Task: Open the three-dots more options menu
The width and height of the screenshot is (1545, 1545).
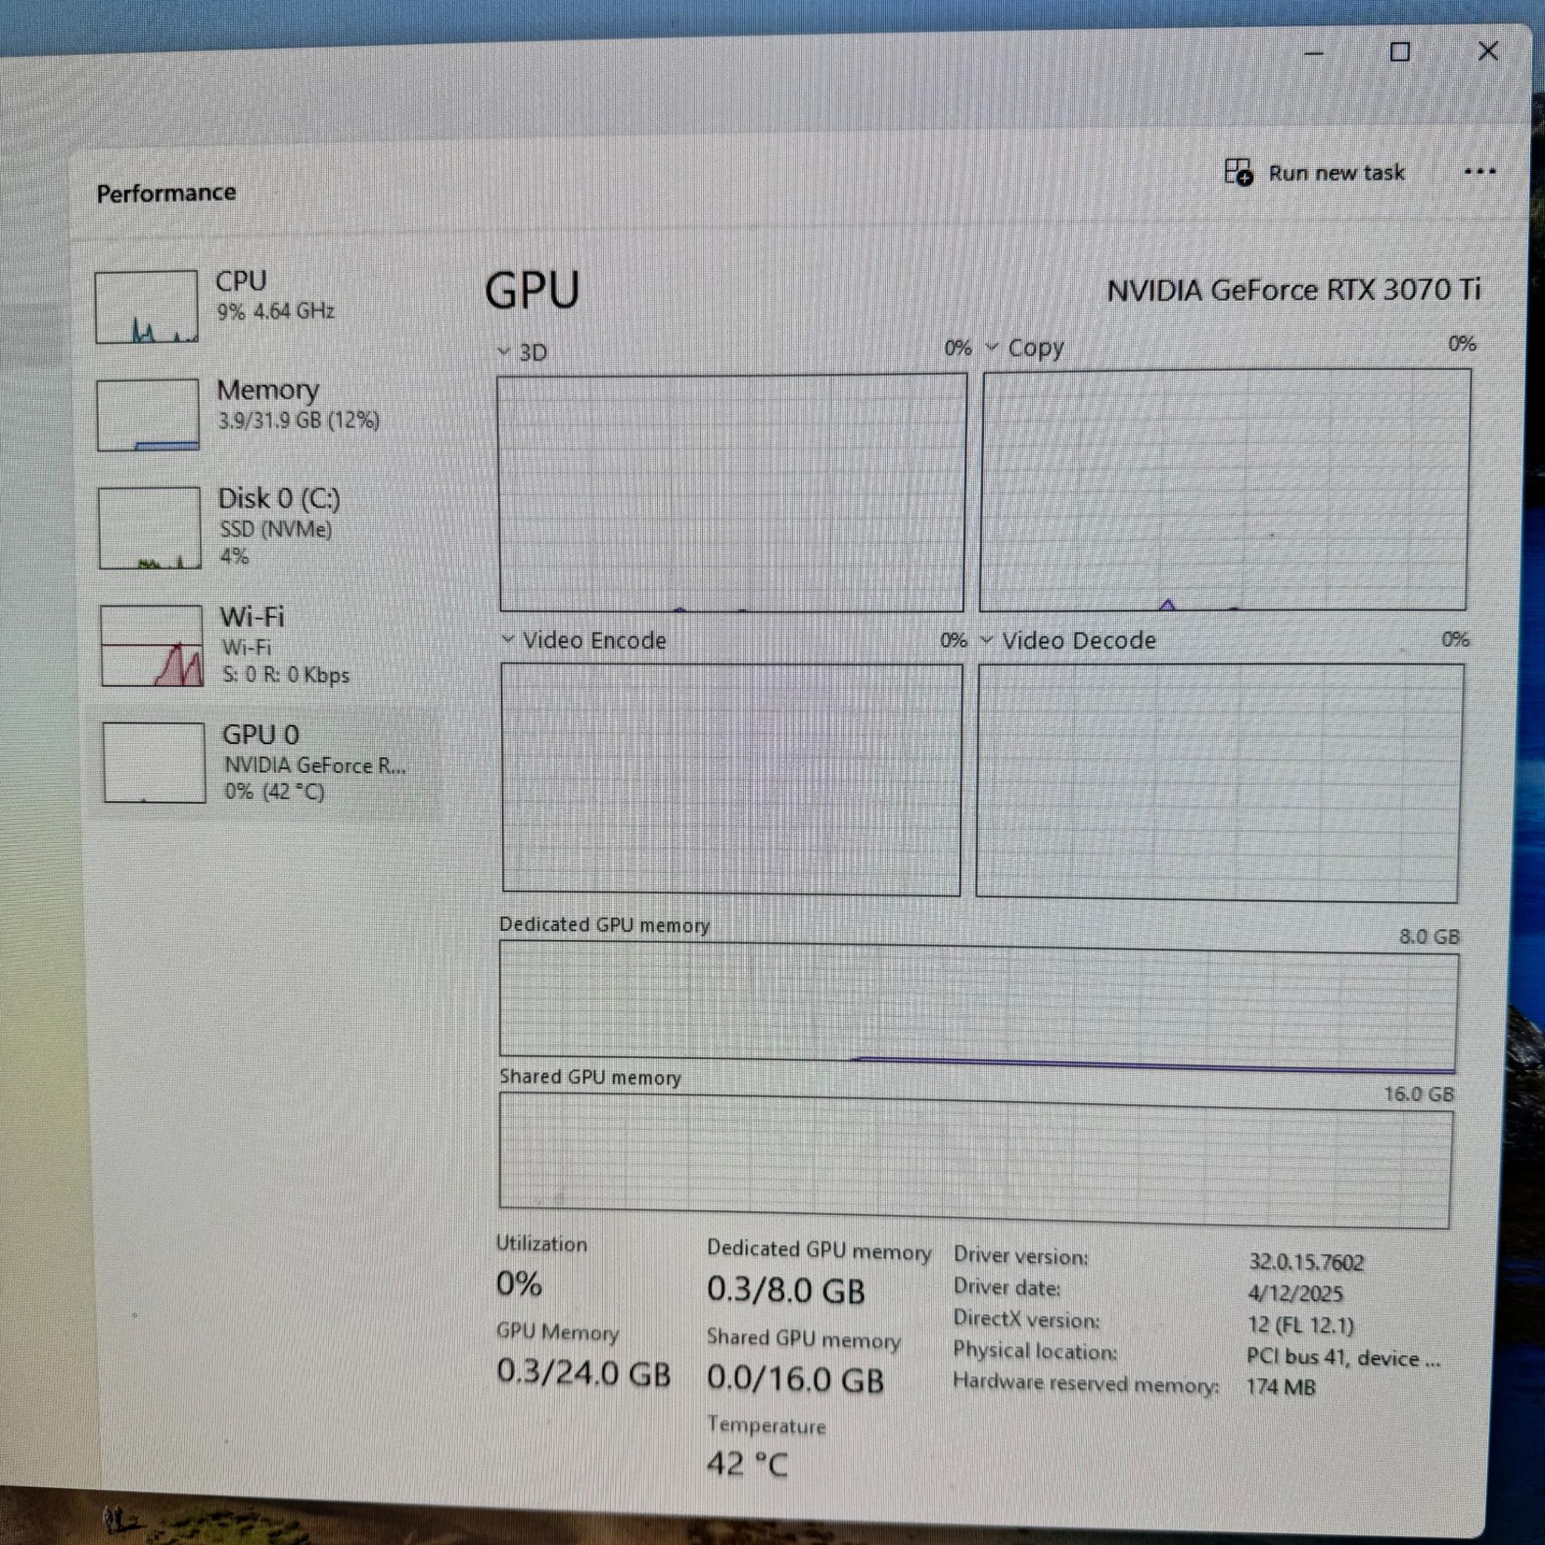Action: point(1479,171)
